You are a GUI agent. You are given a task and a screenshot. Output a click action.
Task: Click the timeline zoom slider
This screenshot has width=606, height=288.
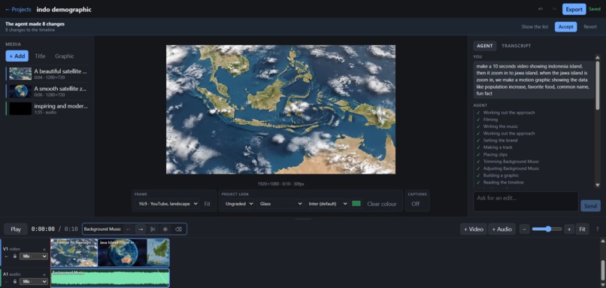click(547, 229)
